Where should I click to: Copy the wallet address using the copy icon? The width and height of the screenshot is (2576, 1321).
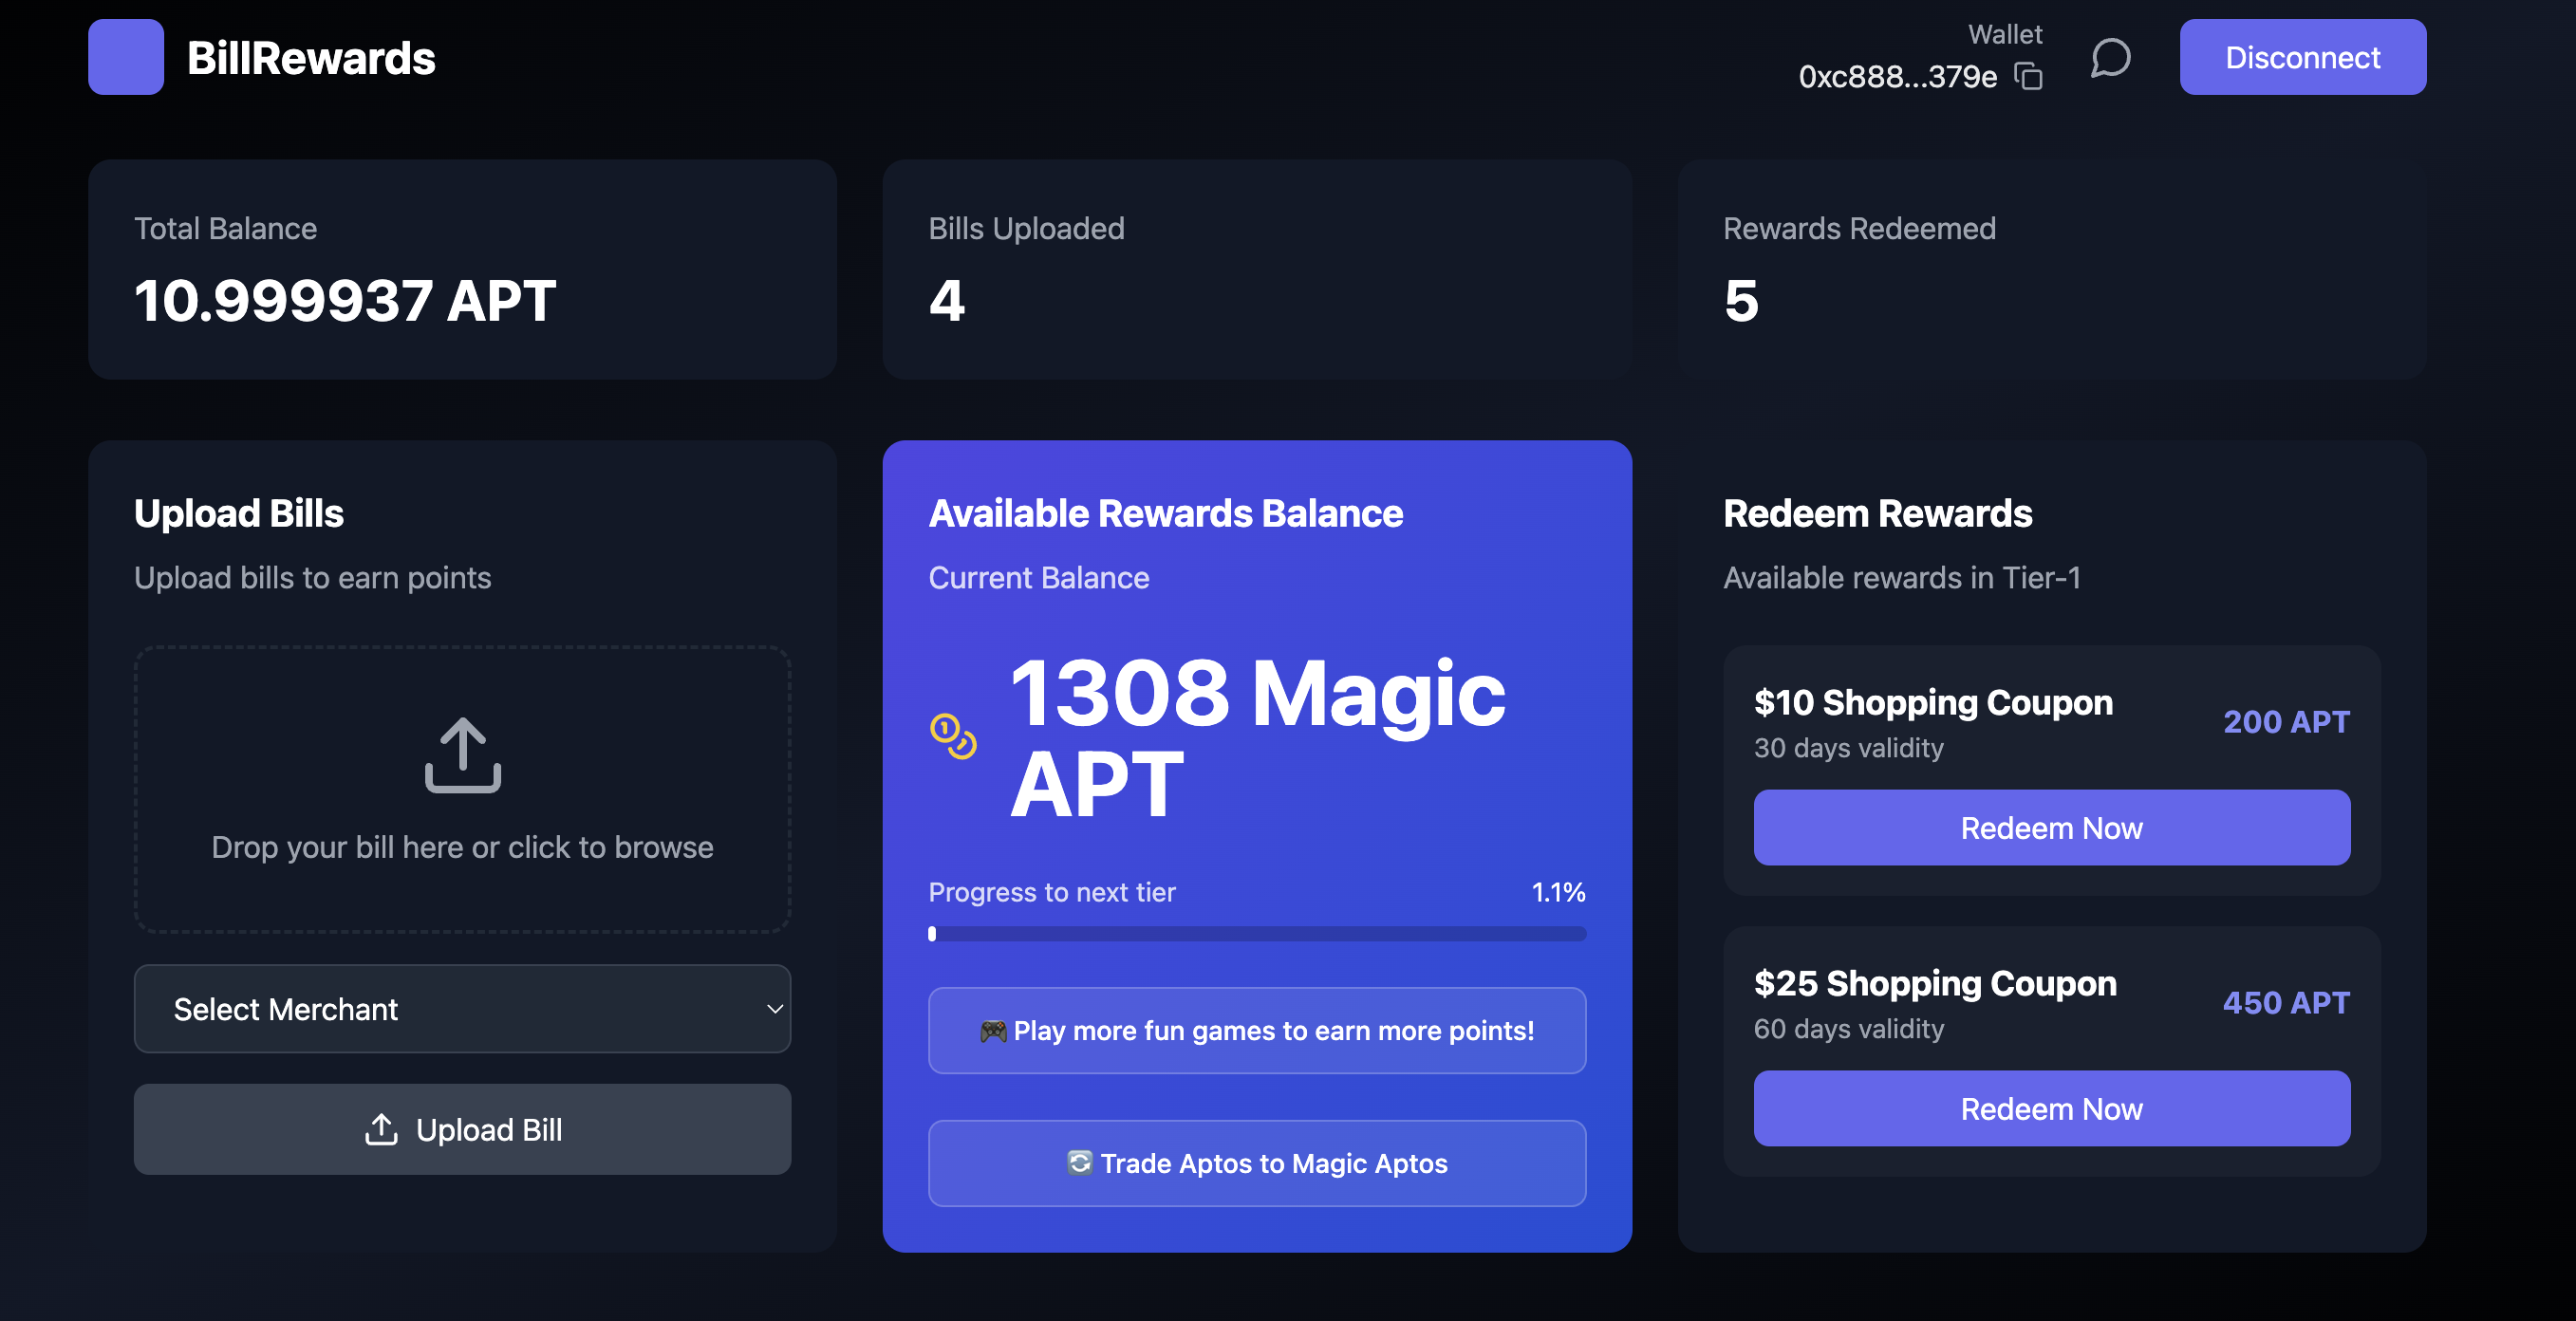tap(2030, 76)
